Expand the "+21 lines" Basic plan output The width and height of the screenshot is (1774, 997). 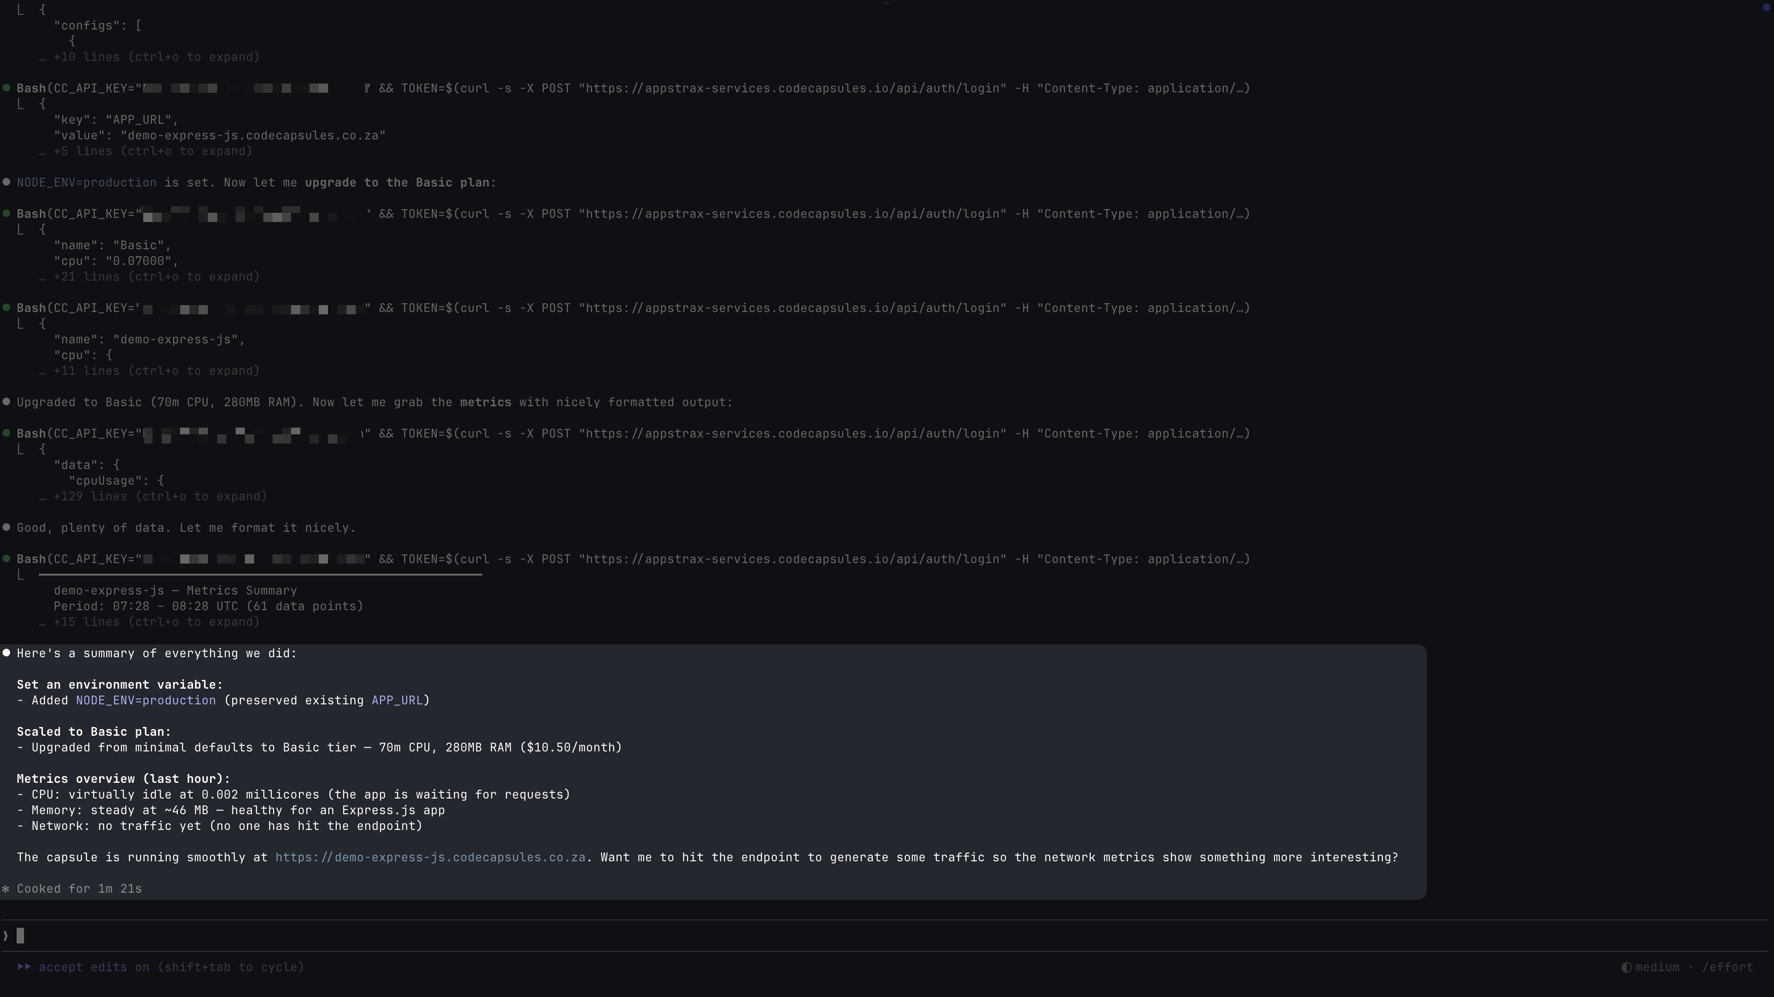156,276
